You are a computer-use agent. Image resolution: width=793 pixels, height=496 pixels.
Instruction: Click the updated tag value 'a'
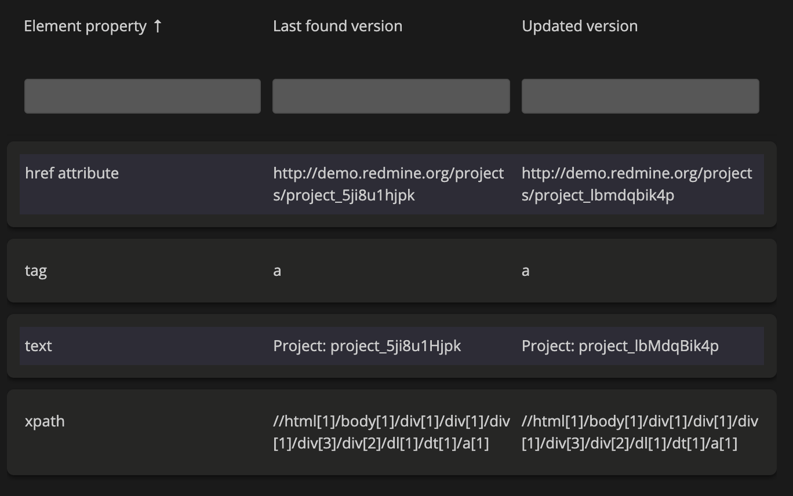526,271
